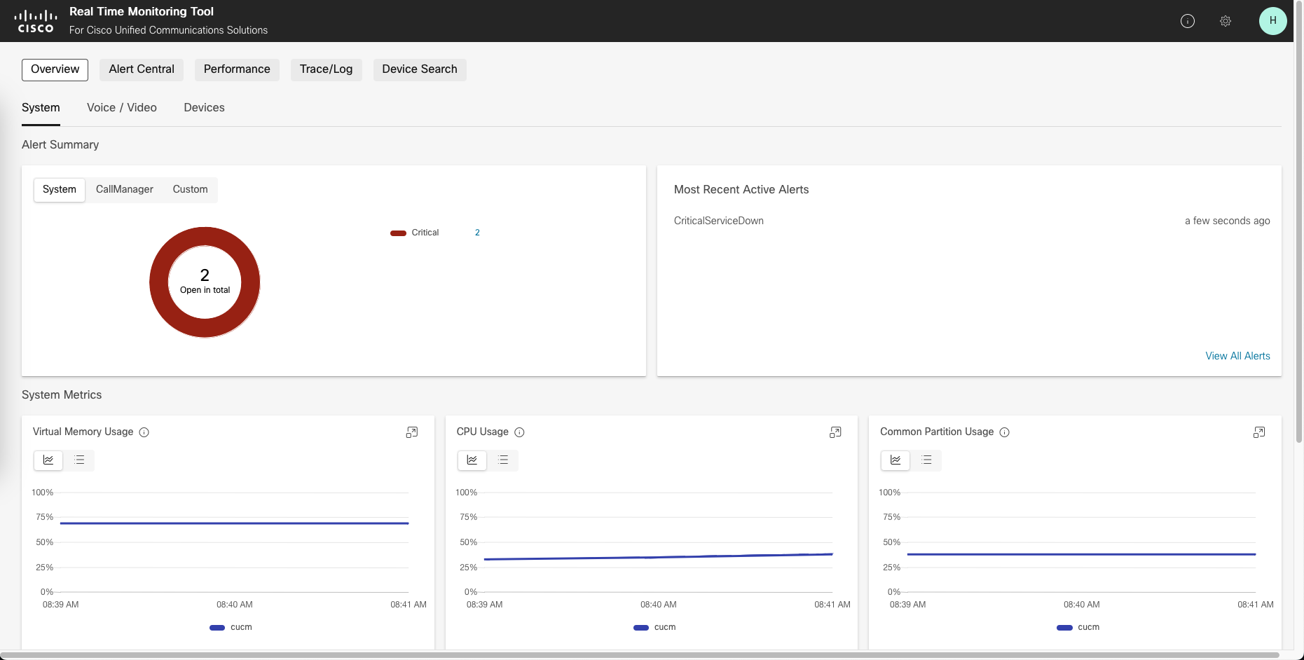Open the Alert Central tab

coord(142,69)
